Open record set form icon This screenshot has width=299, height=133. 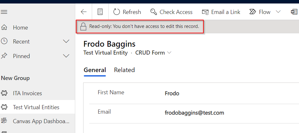coord(100,12)
